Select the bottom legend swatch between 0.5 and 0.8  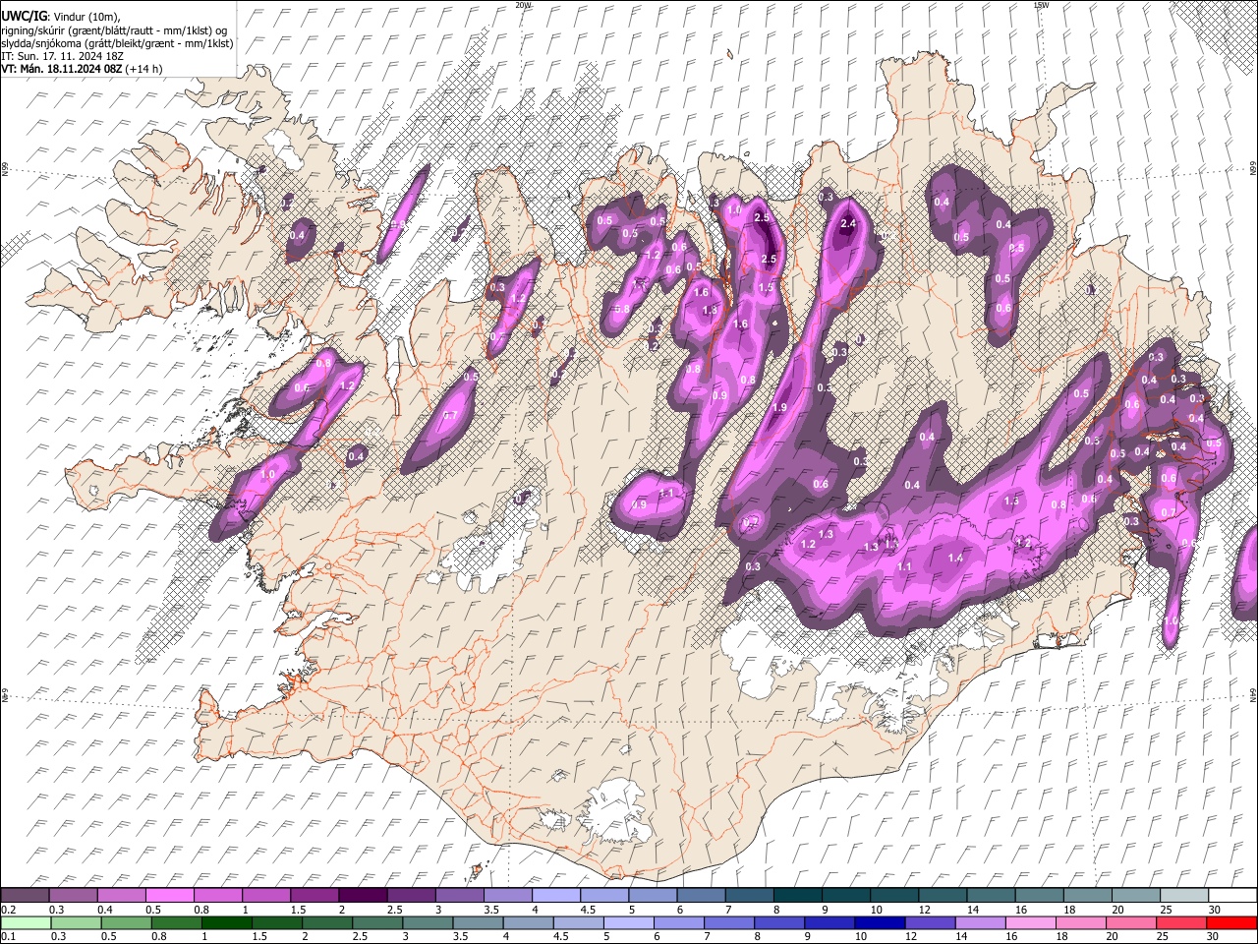coord(126,922)
